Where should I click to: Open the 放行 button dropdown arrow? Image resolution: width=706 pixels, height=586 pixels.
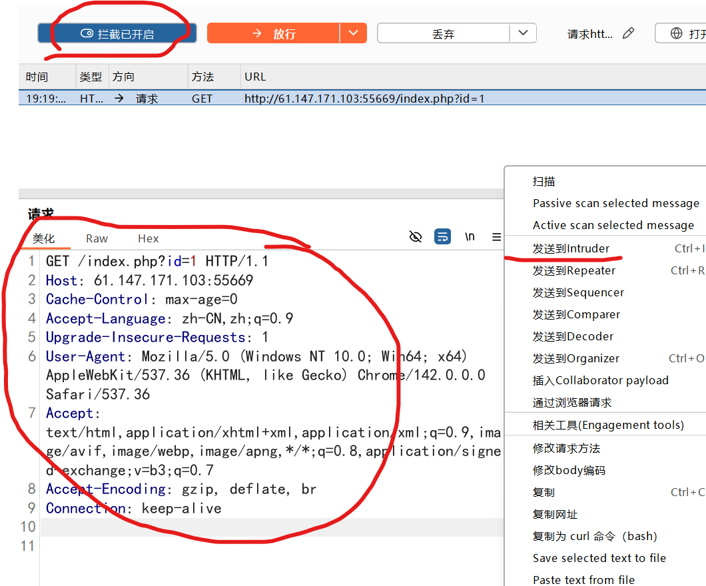point(354,33)
